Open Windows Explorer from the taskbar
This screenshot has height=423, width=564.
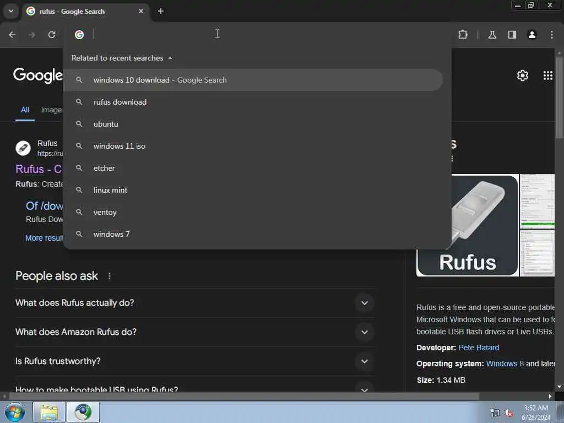tap(49, 412)
